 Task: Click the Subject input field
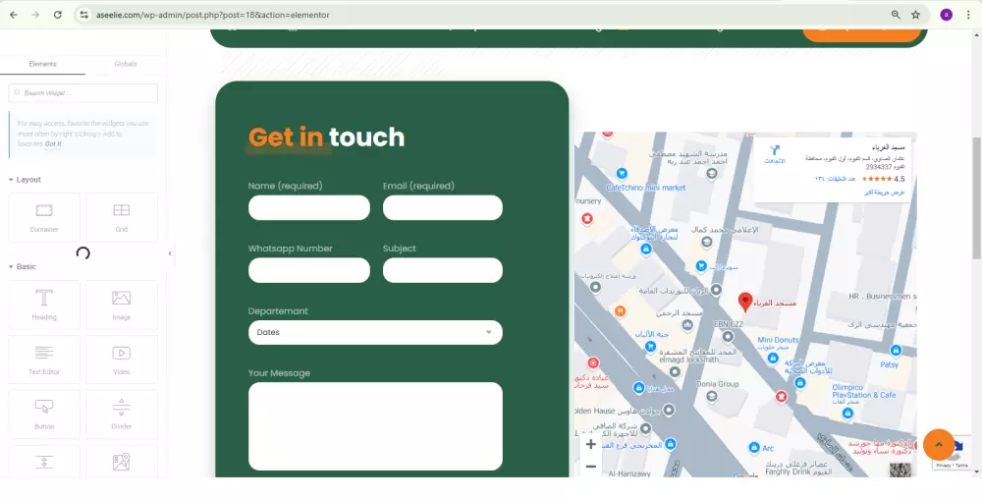coord(442,270)
